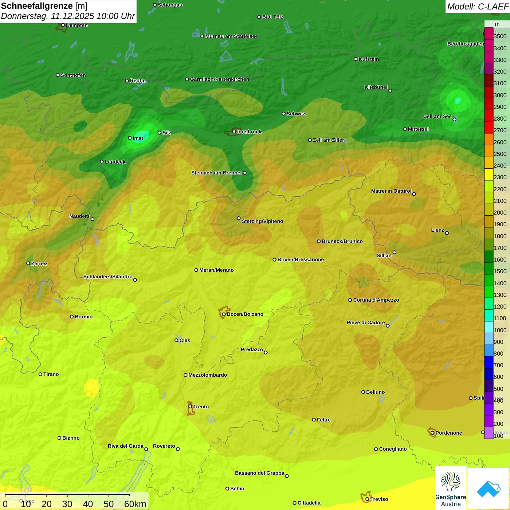
Task: Select the dark red 3100 m legend swatch
Action: tap(489, 81)
